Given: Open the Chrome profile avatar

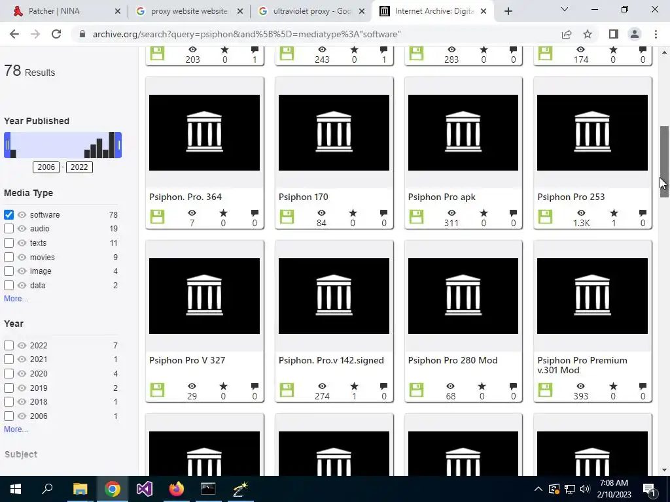Looking at the screenshot, I should tap(635, 34).
